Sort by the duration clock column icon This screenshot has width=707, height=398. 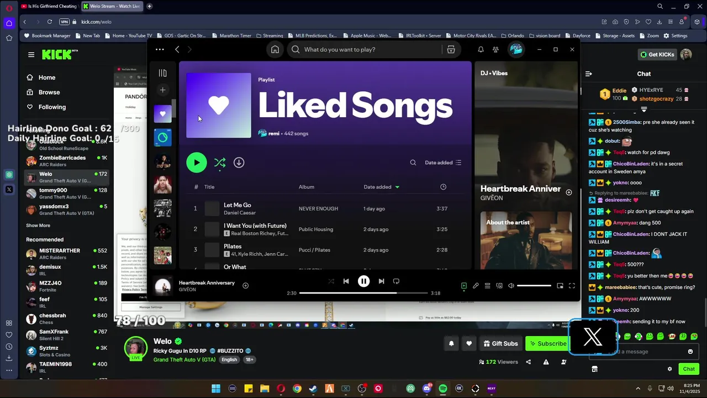click(443, 187)
